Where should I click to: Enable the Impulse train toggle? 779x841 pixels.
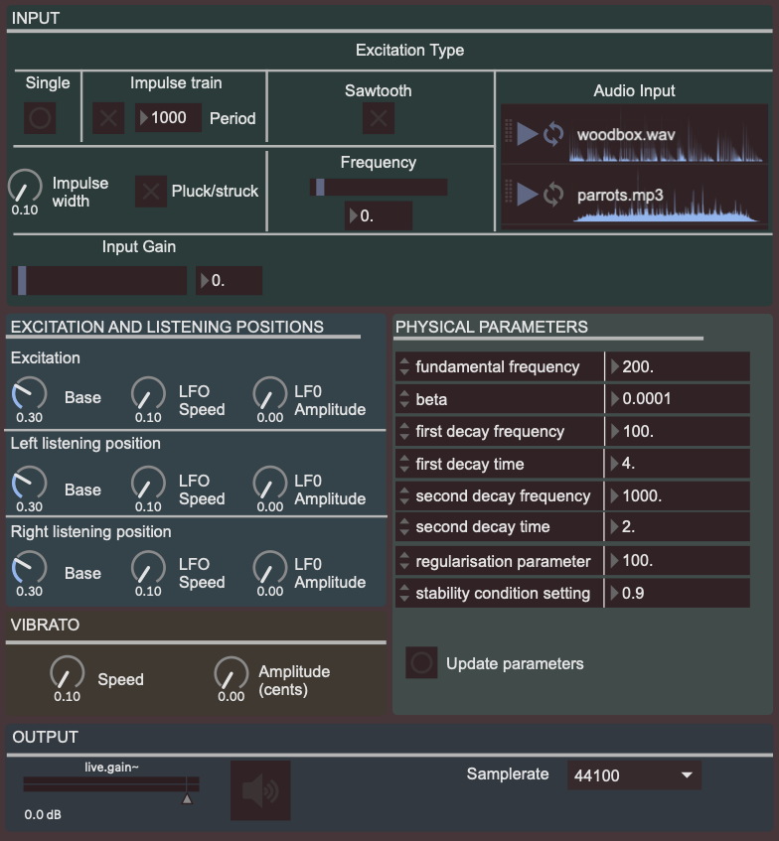108,118
